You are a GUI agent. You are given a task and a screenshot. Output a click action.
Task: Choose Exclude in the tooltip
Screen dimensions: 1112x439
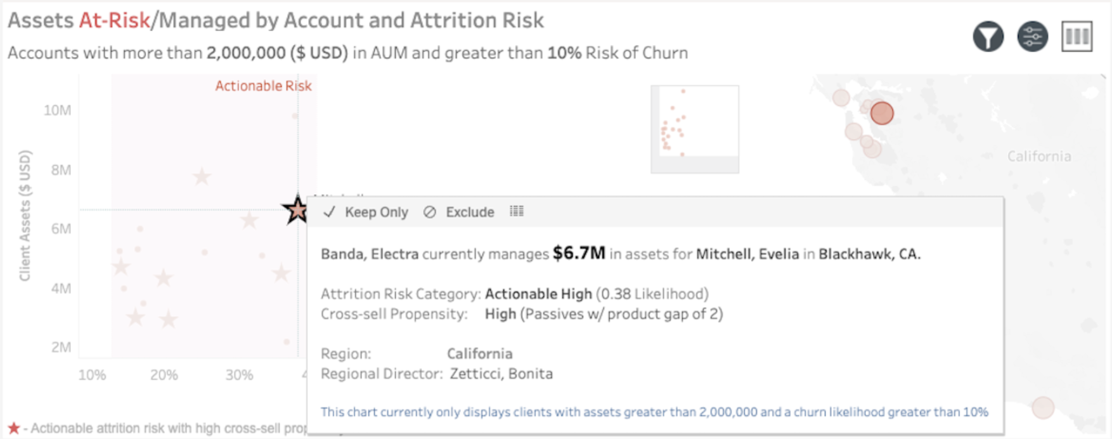[x=469, y=212]
